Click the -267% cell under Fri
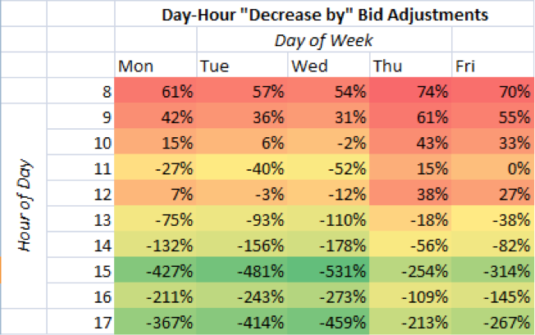535x335 pixels. click(492, 323)
